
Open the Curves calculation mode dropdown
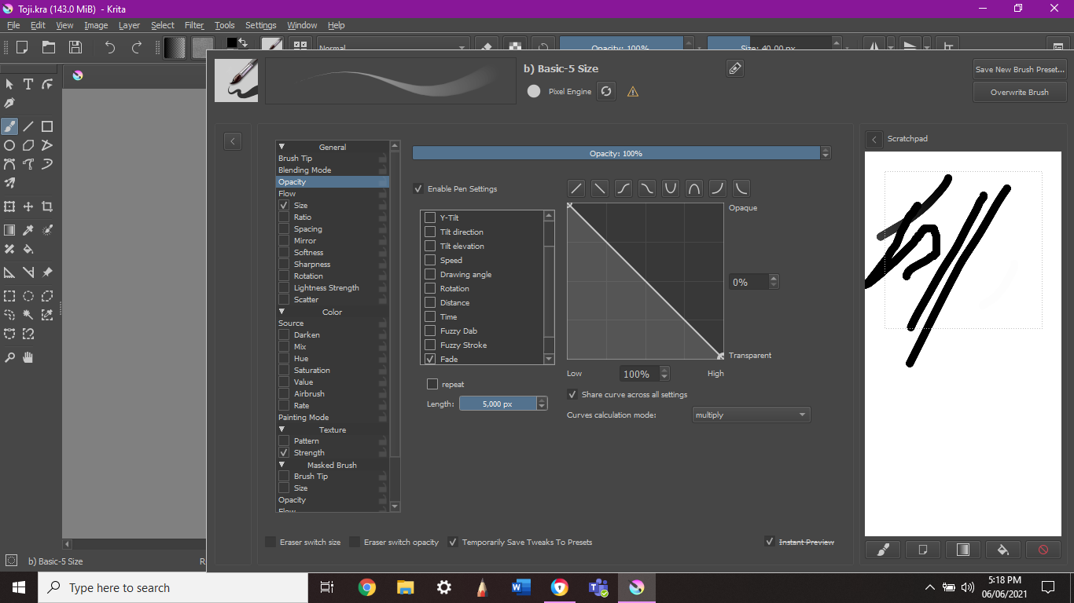[x=751, y=415]
